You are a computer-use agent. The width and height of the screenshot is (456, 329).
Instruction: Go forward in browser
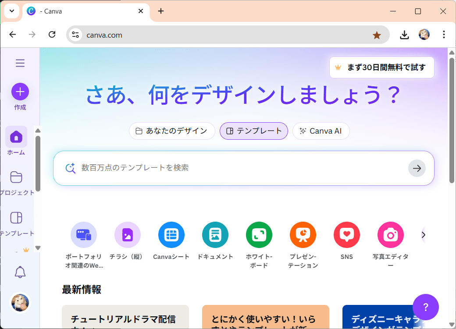pyautogui.click(x=32, y=35)
